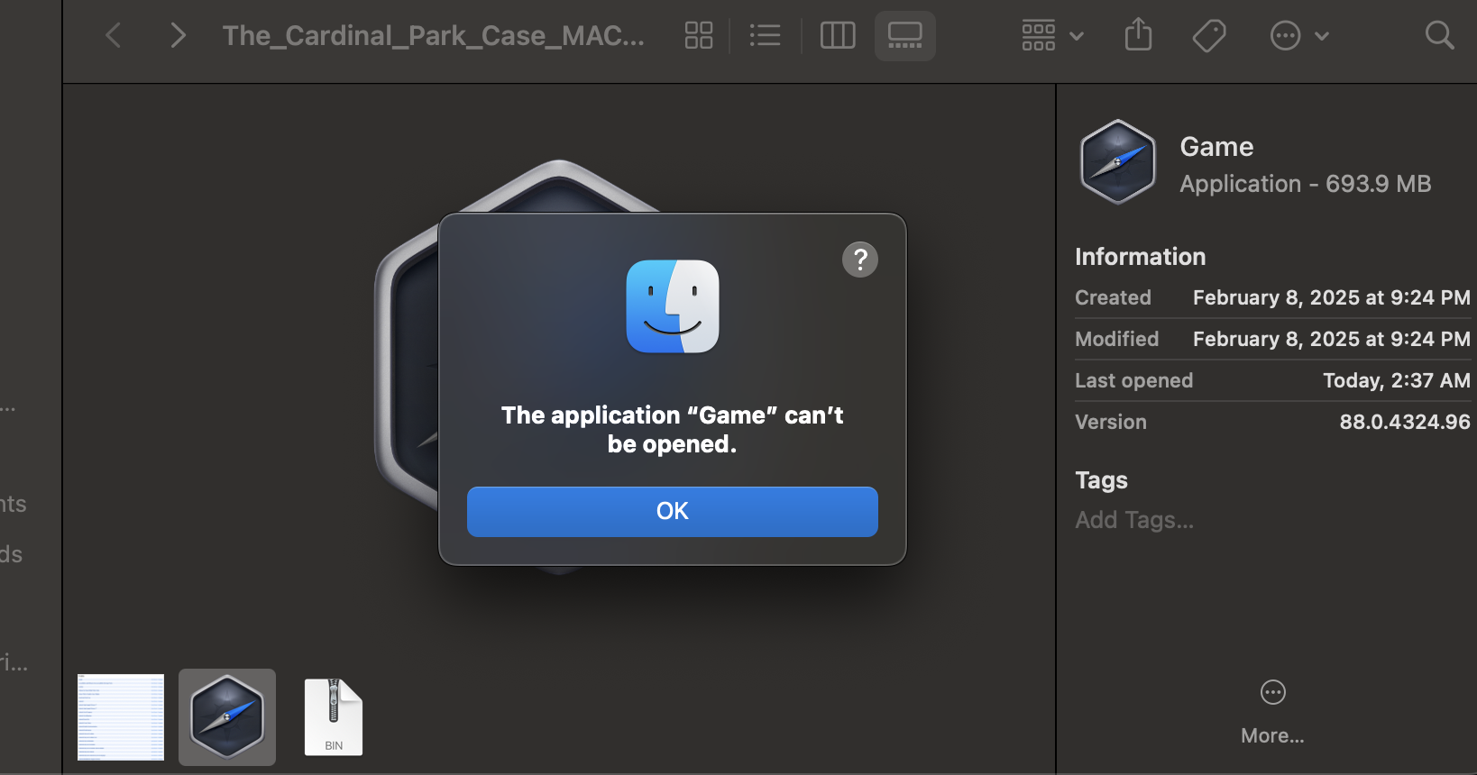The image size is (1477, 775).
Task: Open the Group By dropdown
Action: 1052,36
